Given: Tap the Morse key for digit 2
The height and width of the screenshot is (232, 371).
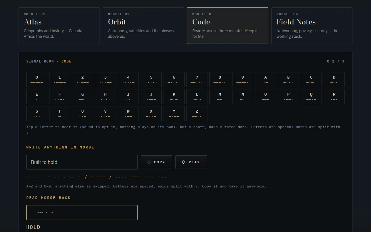Looking at the screenshot, I should 83,79.
